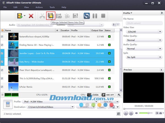The width and height of the screenshot is (165, 123).
Task: Uncheck Katy Perry - Wide Awake
Action: tap(2, 61)
